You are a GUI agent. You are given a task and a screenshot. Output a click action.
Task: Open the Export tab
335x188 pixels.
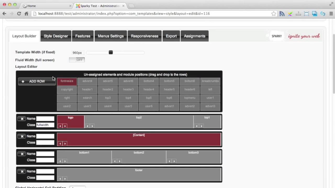[x=171, y=36]
